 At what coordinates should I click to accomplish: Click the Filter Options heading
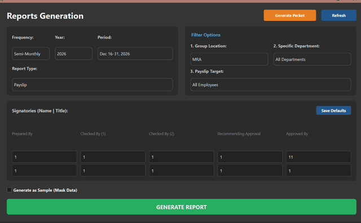tap(206, 35)
